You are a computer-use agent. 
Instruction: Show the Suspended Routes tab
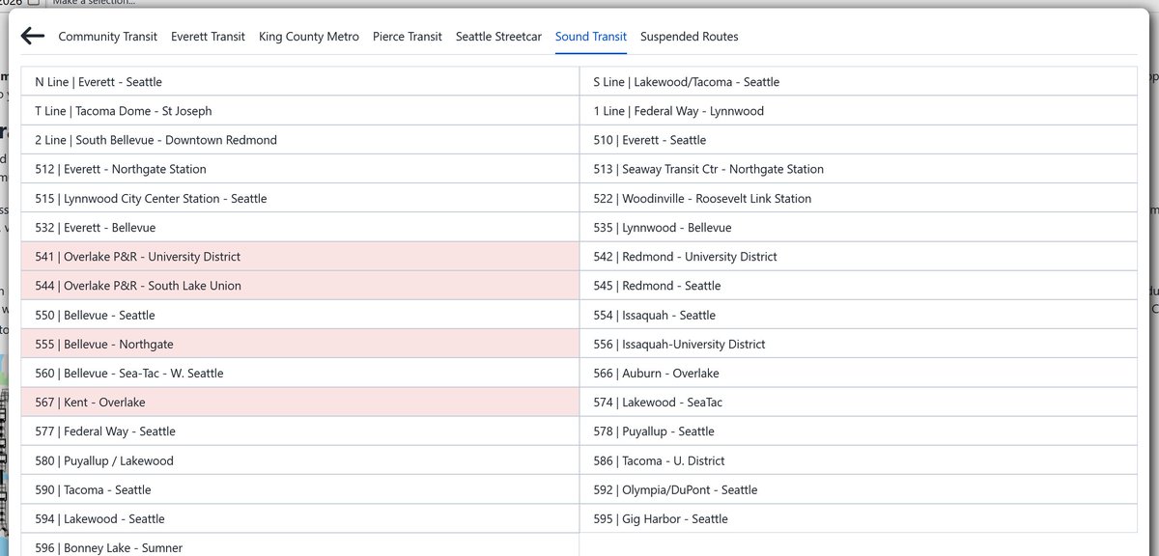pyautogui.click(x=690, y=37)
